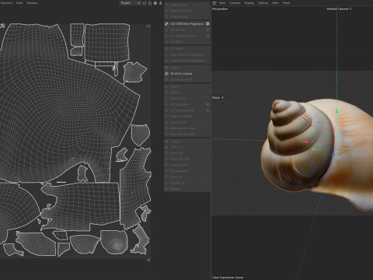Image resolution: width=373 pixels, height=280 pixels.
Task: Click the Boundary to Quad icon
Action: point(166,134)
